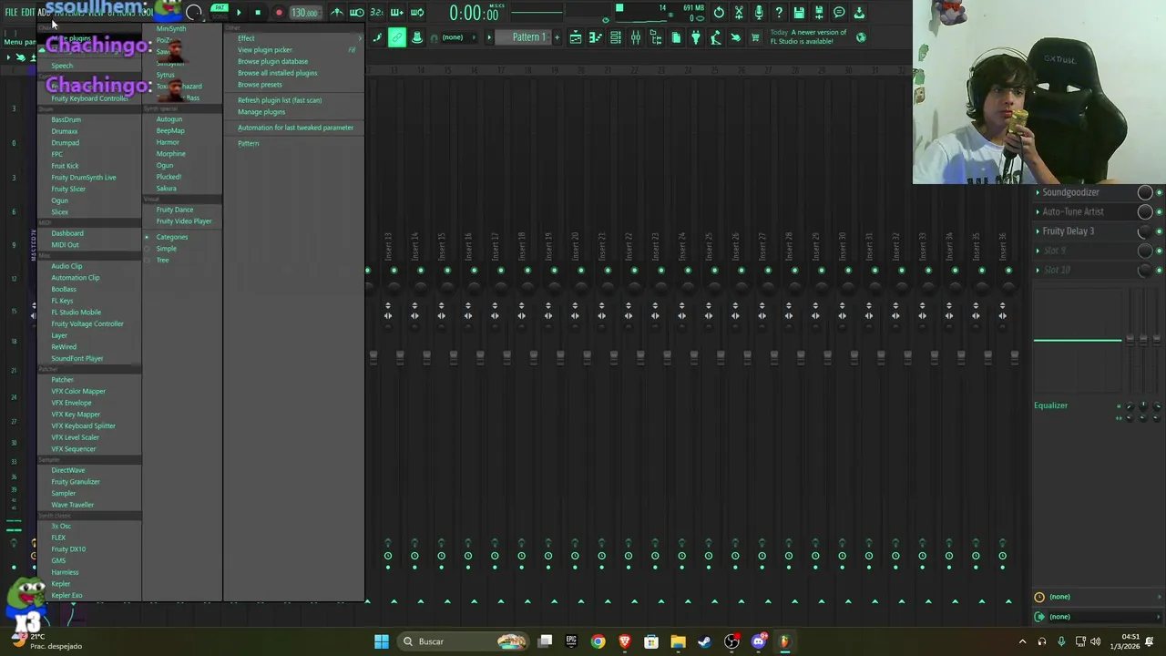Open Chrome from the taskbar
1166x656 pixels.
(598, 641)
